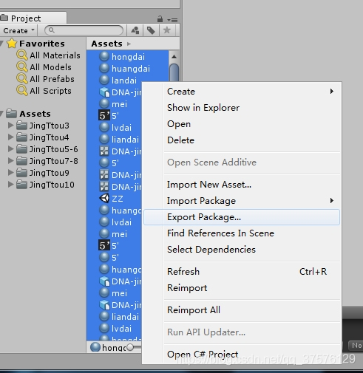
Task: Open the Project panel options menu icon
Action: [x=172, y=20]
